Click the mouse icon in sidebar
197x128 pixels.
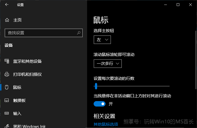pos(7,87)
